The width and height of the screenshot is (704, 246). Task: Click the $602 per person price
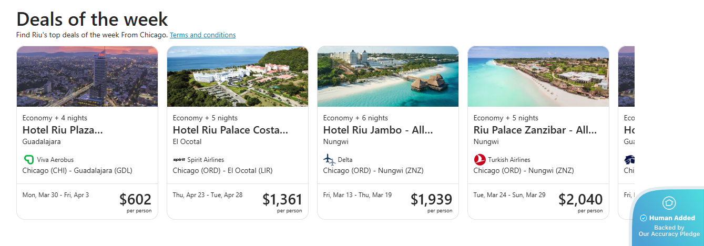click(135, 200)
